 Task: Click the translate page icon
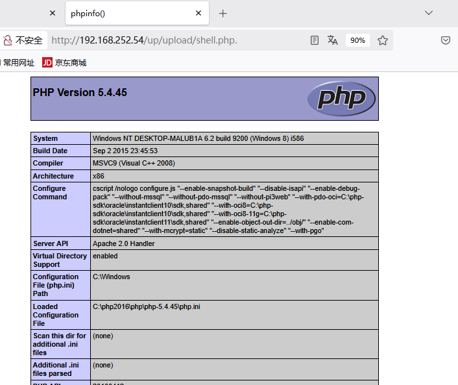[x=333, y=40]
